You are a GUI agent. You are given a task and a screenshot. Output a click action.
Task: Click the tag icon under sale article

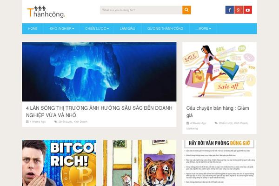216,123
